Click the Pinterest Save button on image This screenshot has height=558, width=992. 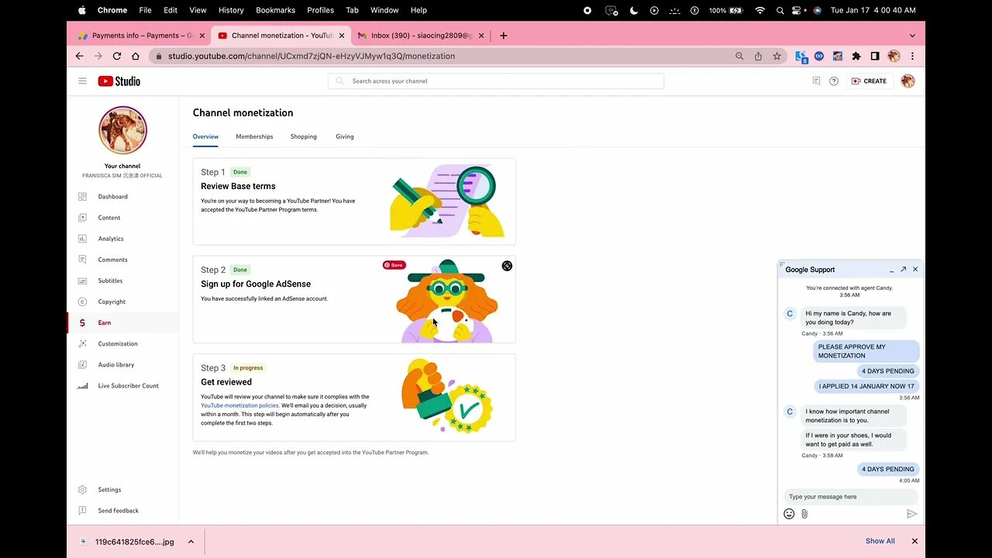point(394,265)
